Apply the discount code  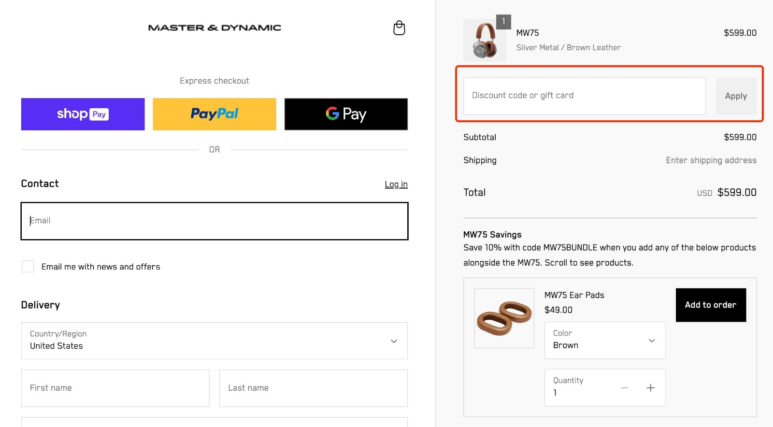tap(736, 96)
